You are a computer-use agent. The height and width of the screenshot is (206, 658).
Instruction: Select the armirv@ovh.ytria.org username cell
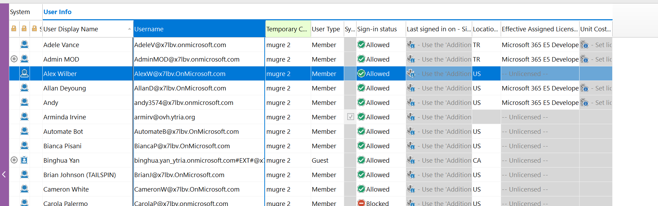[199, 117]
